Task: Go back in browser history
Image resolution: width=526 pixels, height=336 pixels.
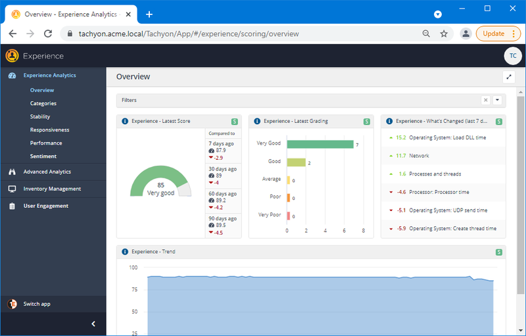Action: (12, 34)
